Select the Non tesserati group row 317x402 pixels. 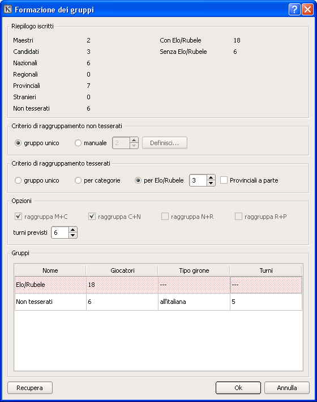(x=158, y=302)
